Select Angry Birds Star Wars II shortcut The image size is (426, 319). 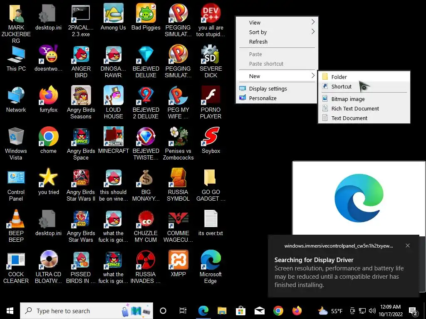pos(81,185)
